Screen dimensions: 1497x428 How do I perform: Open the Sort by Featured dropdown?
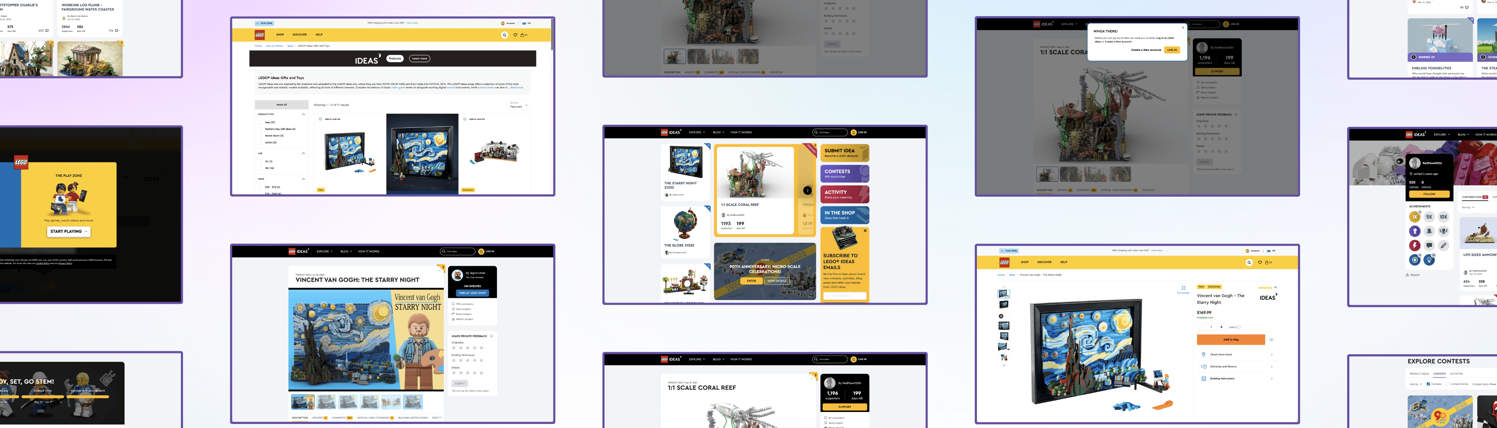pos(518,105)
